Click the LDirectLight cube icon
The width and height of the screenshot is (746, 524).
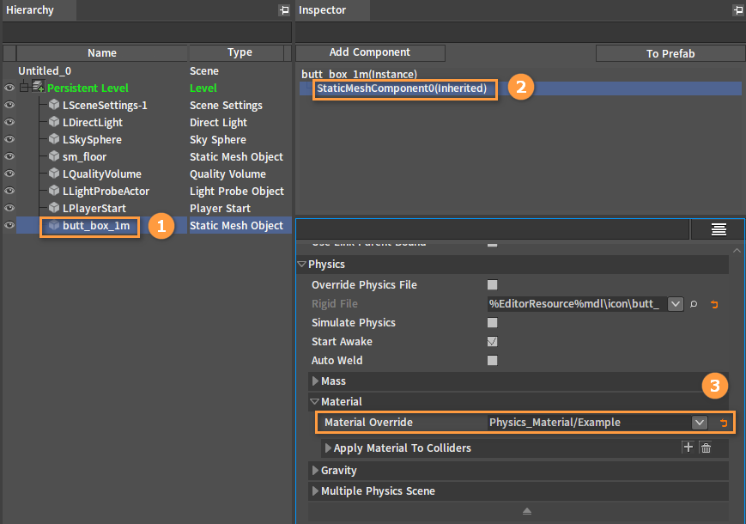coord(54,122)
